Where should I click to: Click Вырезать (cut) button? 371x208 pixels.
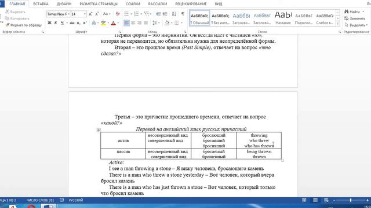click(15, 12)
